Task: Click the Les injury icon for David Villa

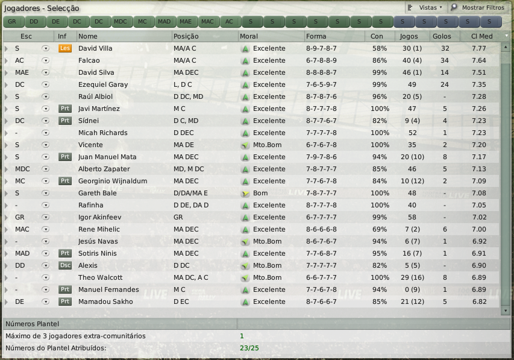Action: tap(65, 48)
